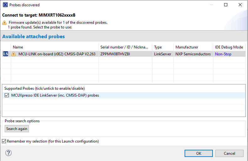Confirm with the OK button
This screenshot has width=248, height=161.
pyautogui.click(x=199, y=153)
